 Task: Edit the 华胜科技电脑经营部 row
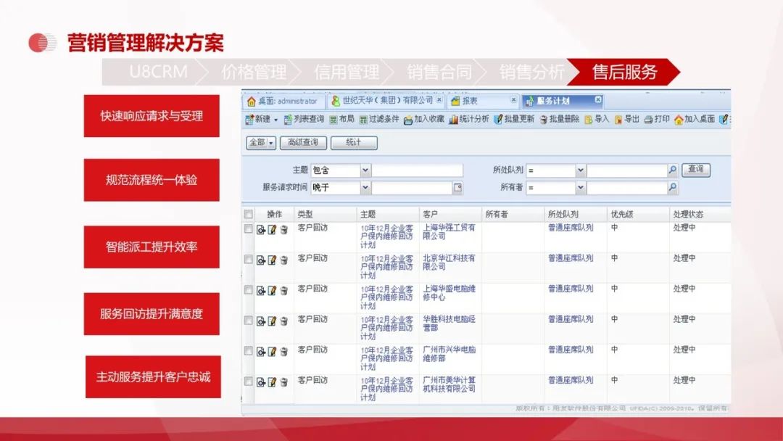tap(272, 321)
